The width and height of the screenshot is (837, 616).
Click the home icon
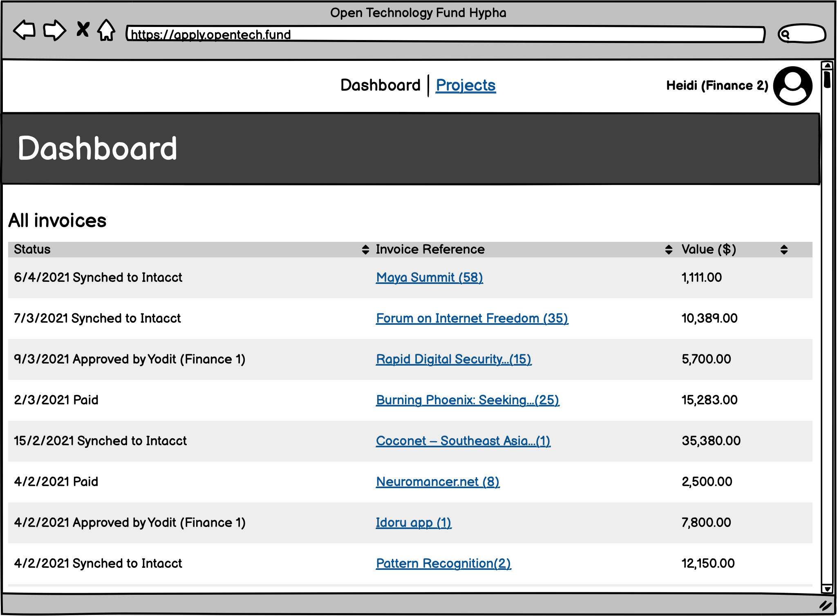click(x=106, y=31)
